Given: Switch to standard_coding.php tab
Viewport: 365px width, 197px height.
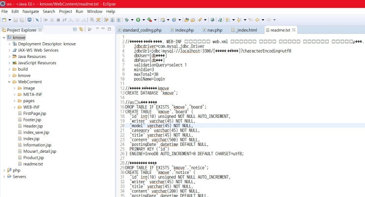Looking at the screenshot, I should coord(140,30).
